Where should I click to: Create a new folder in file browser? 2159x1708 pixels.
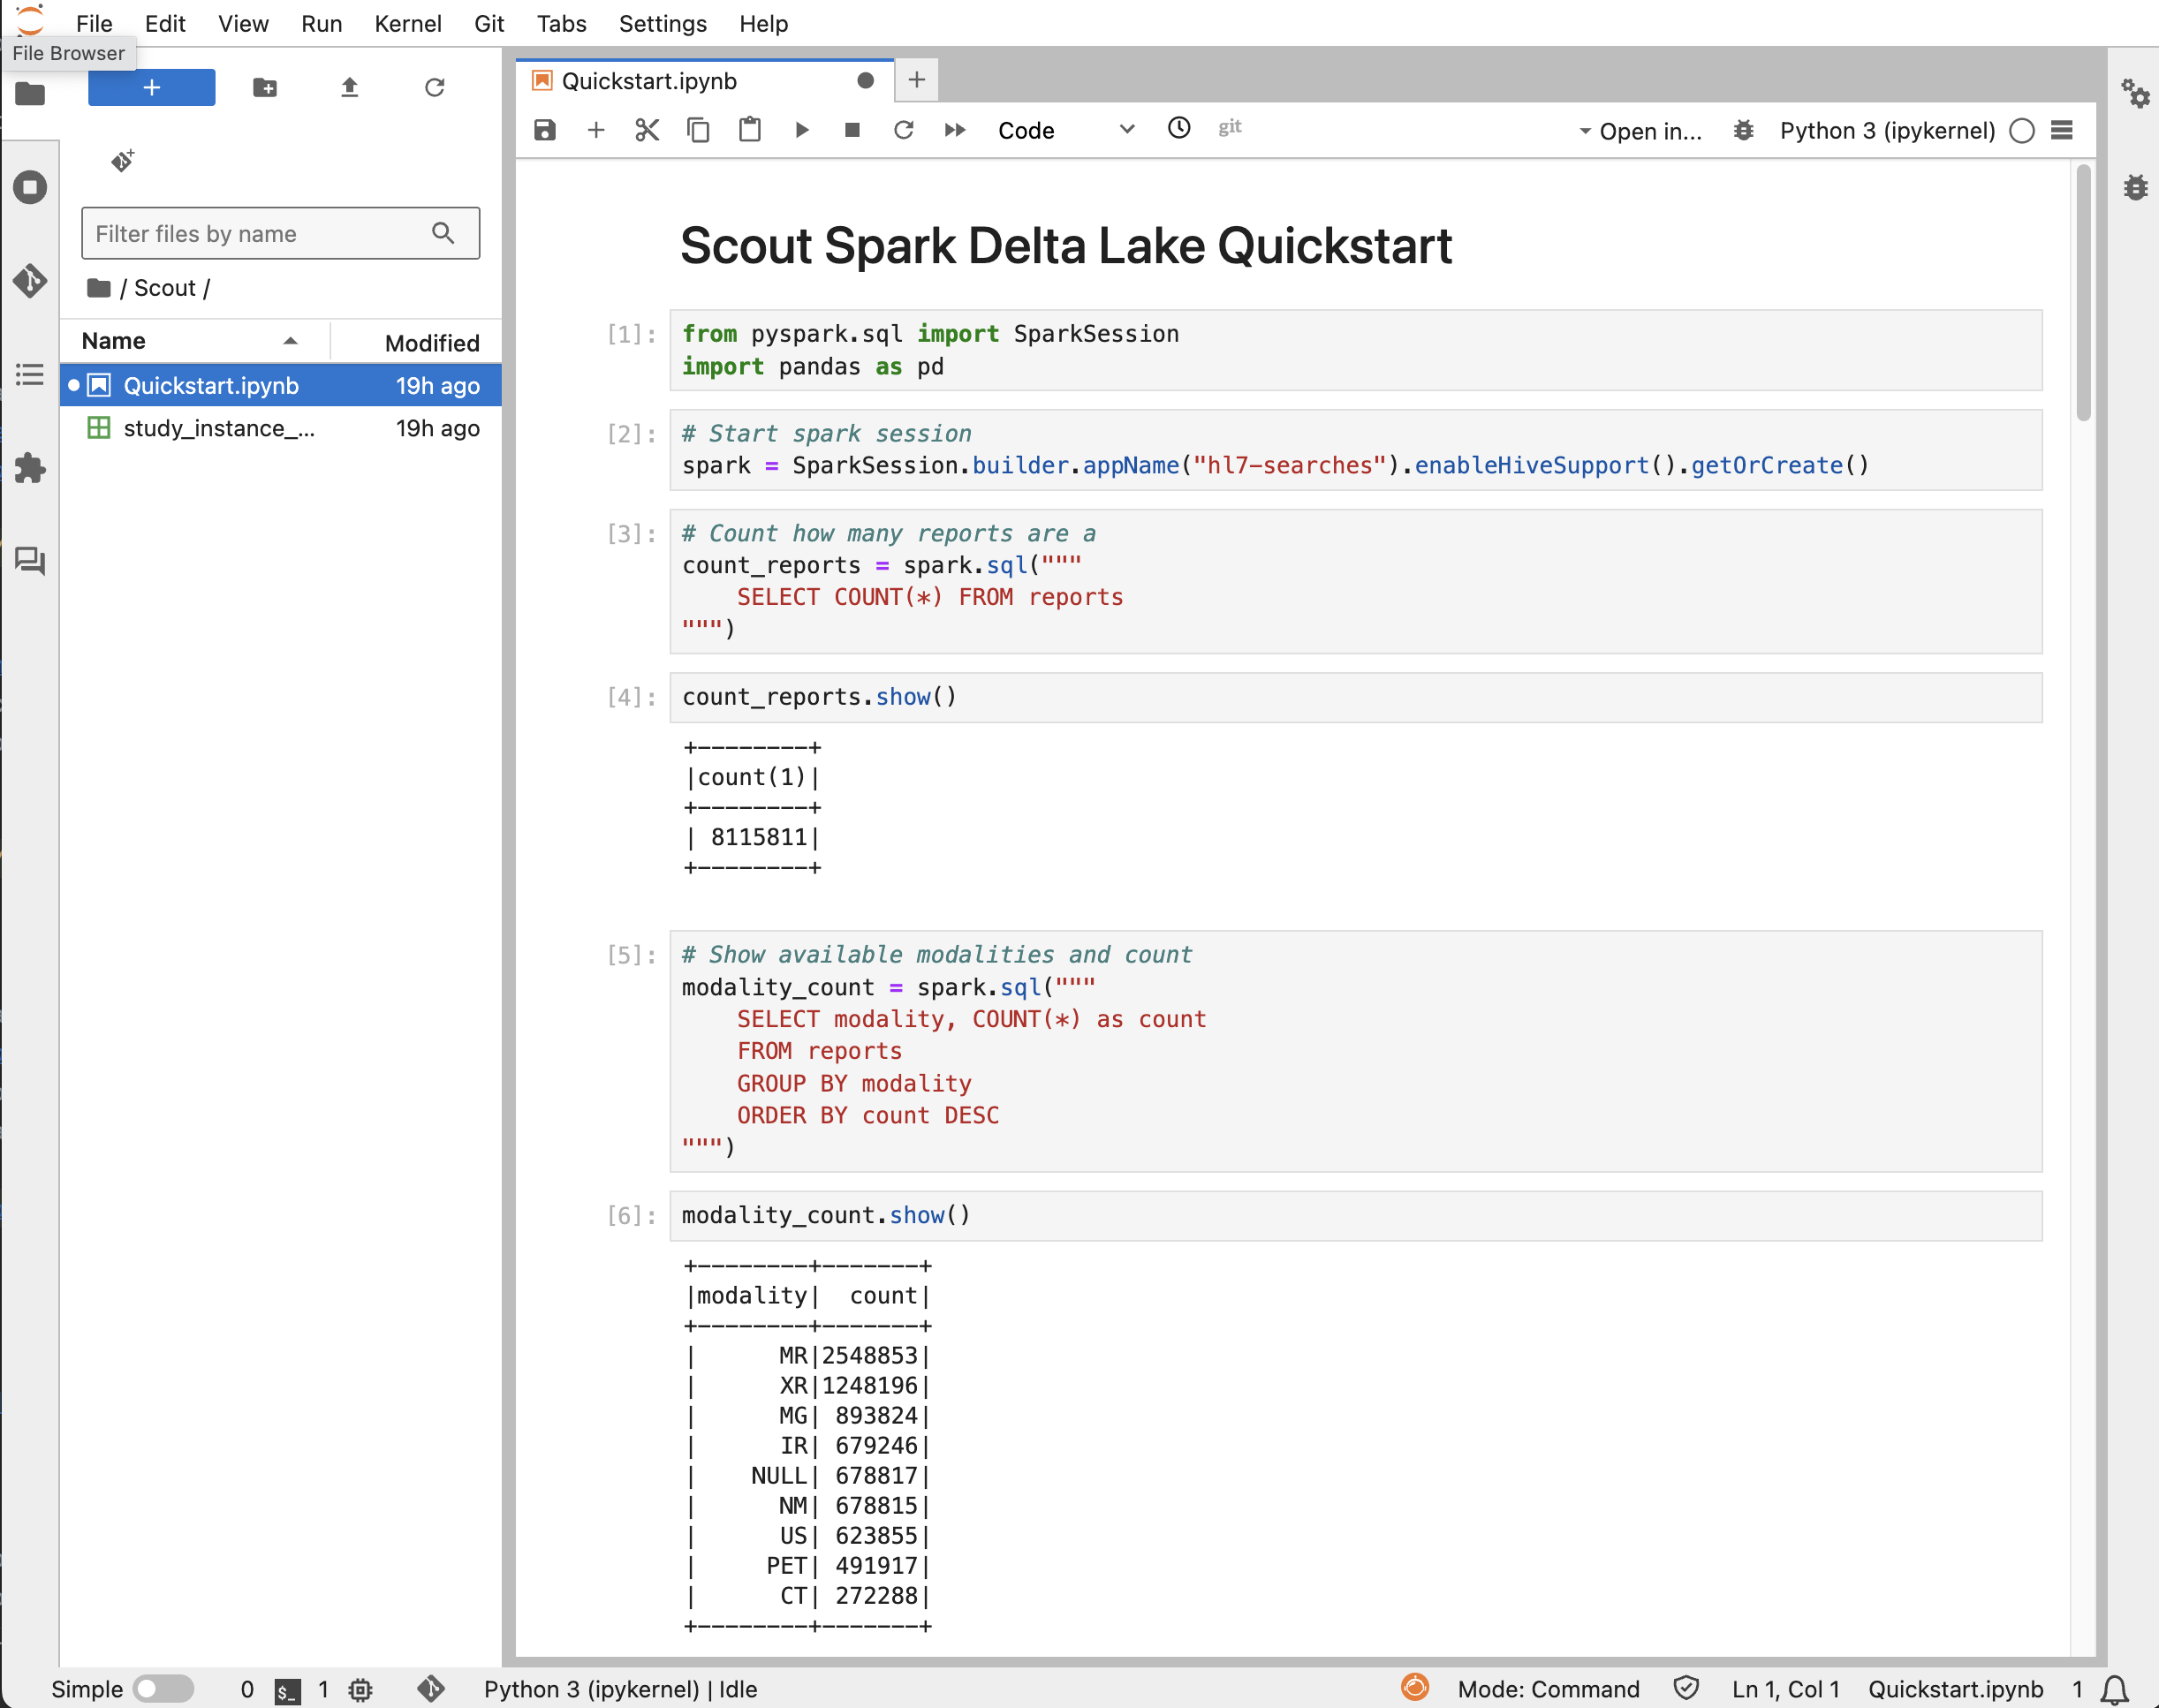[x=265, y=88]
